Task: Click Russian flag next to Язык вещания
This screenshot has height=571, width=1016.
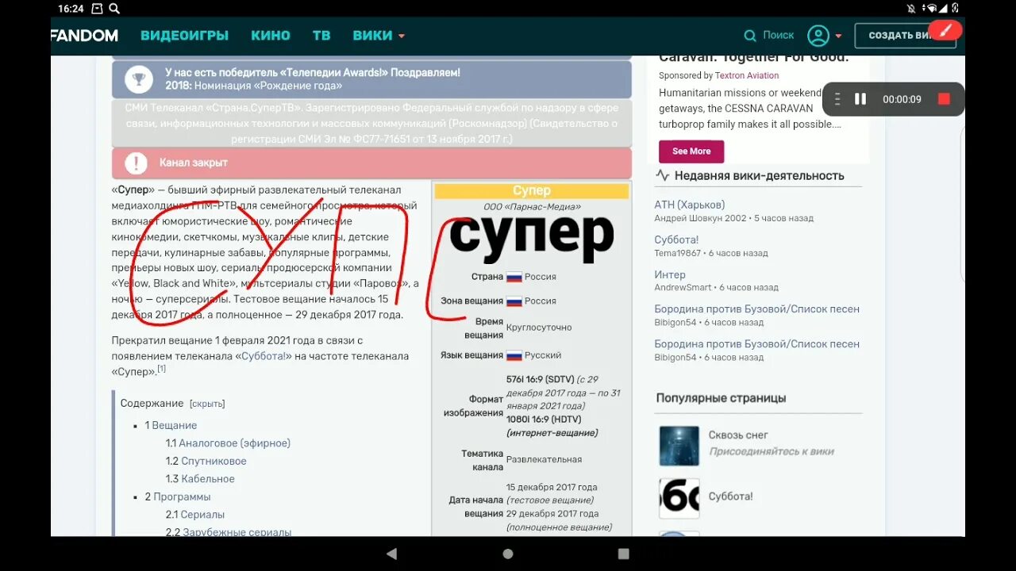Action: point(514,355)
